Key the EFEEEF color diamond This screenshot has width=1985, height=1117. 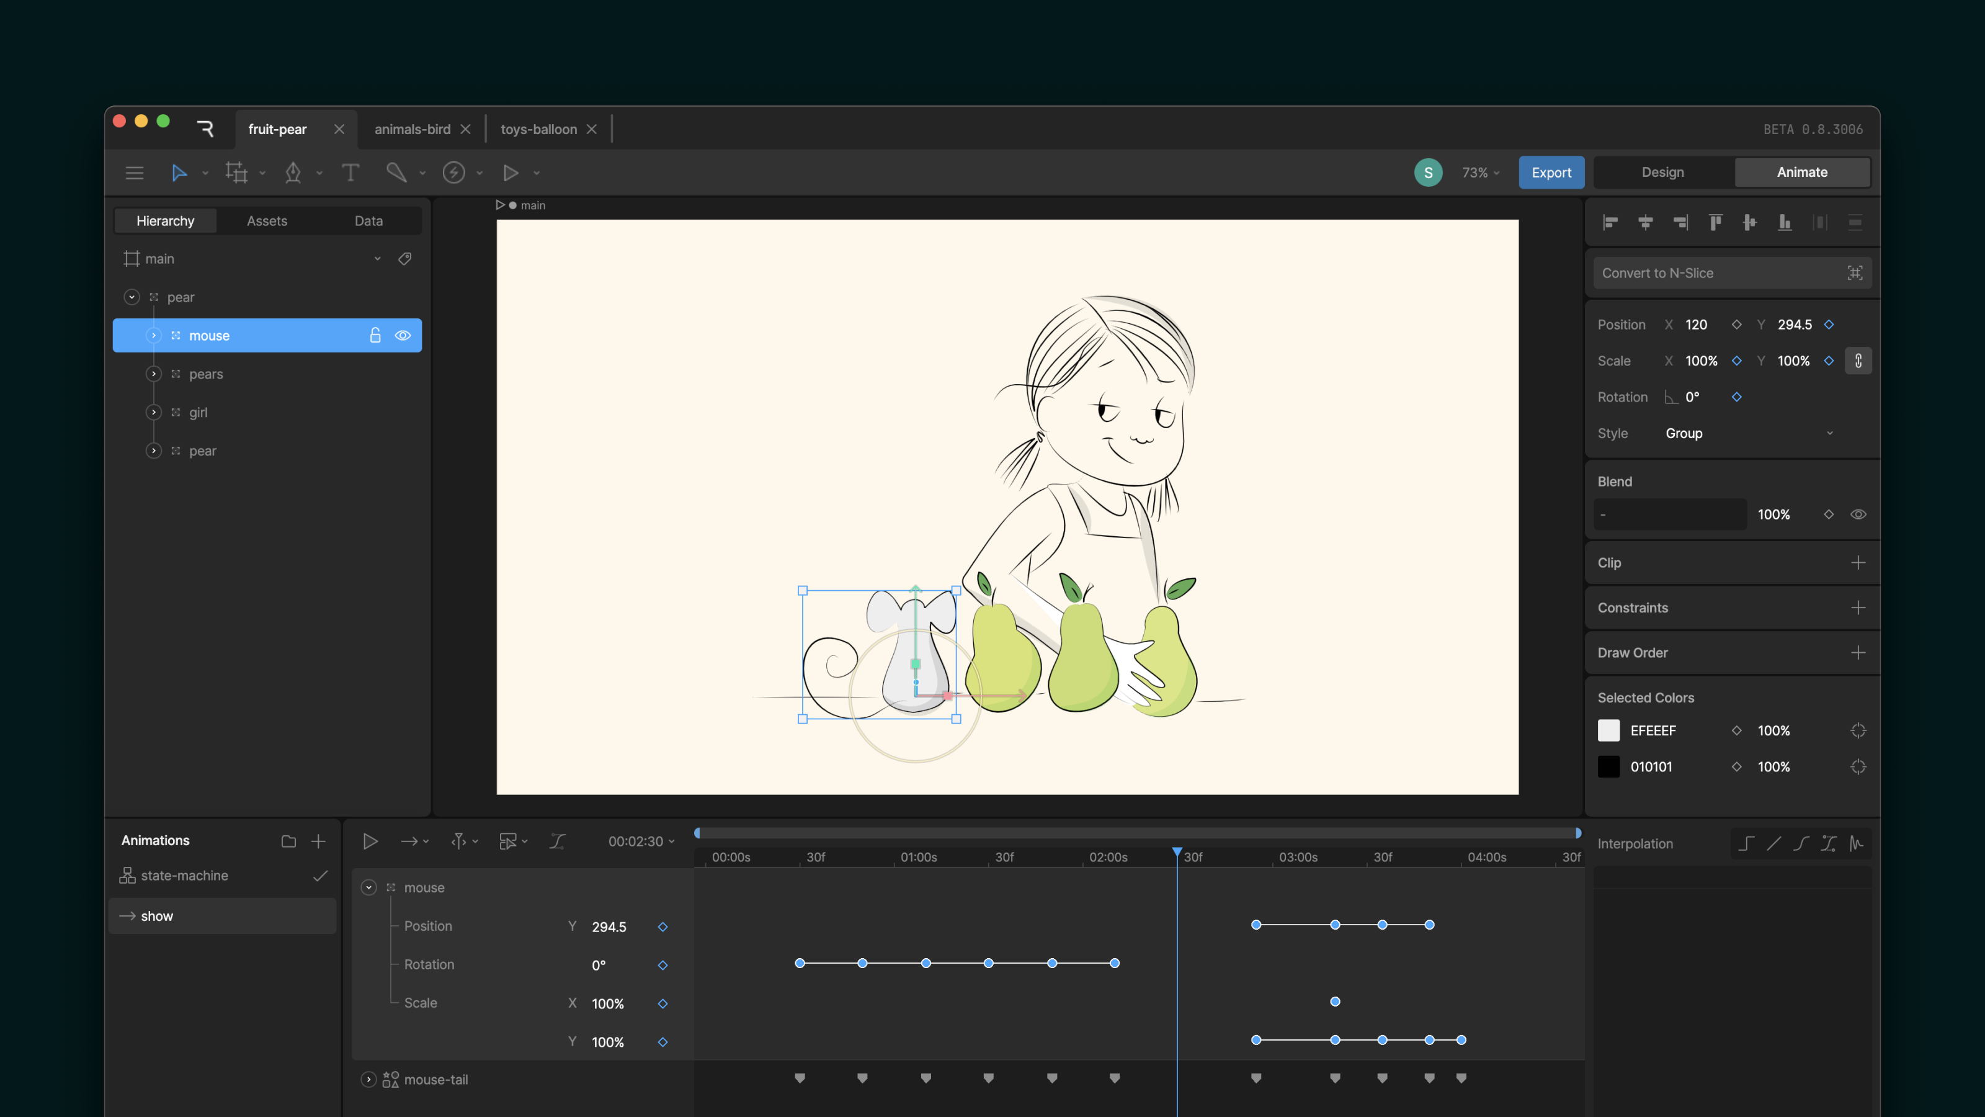(x=1736, y=730)
